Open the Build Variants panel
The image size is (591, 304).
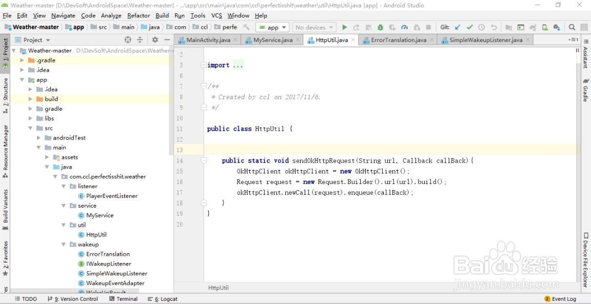pyautogui.click(x=5, y=204)
